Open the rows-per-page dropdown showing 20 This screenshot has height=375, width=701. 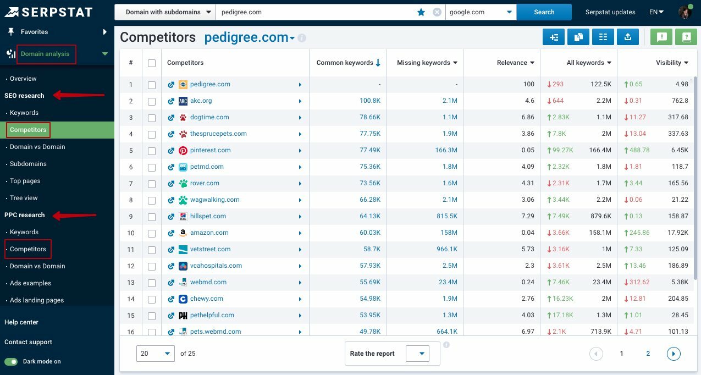156,354
